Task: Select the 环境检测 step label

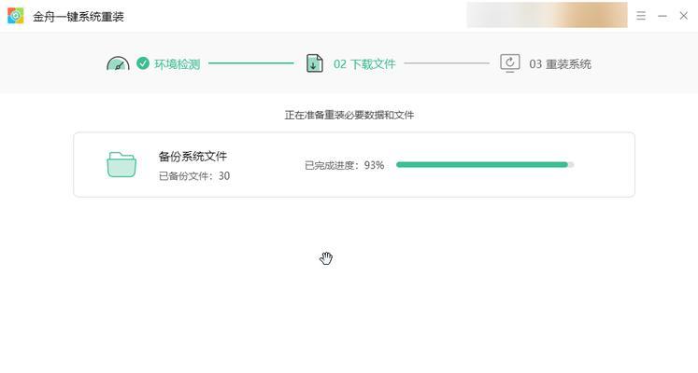Action: 178,64
